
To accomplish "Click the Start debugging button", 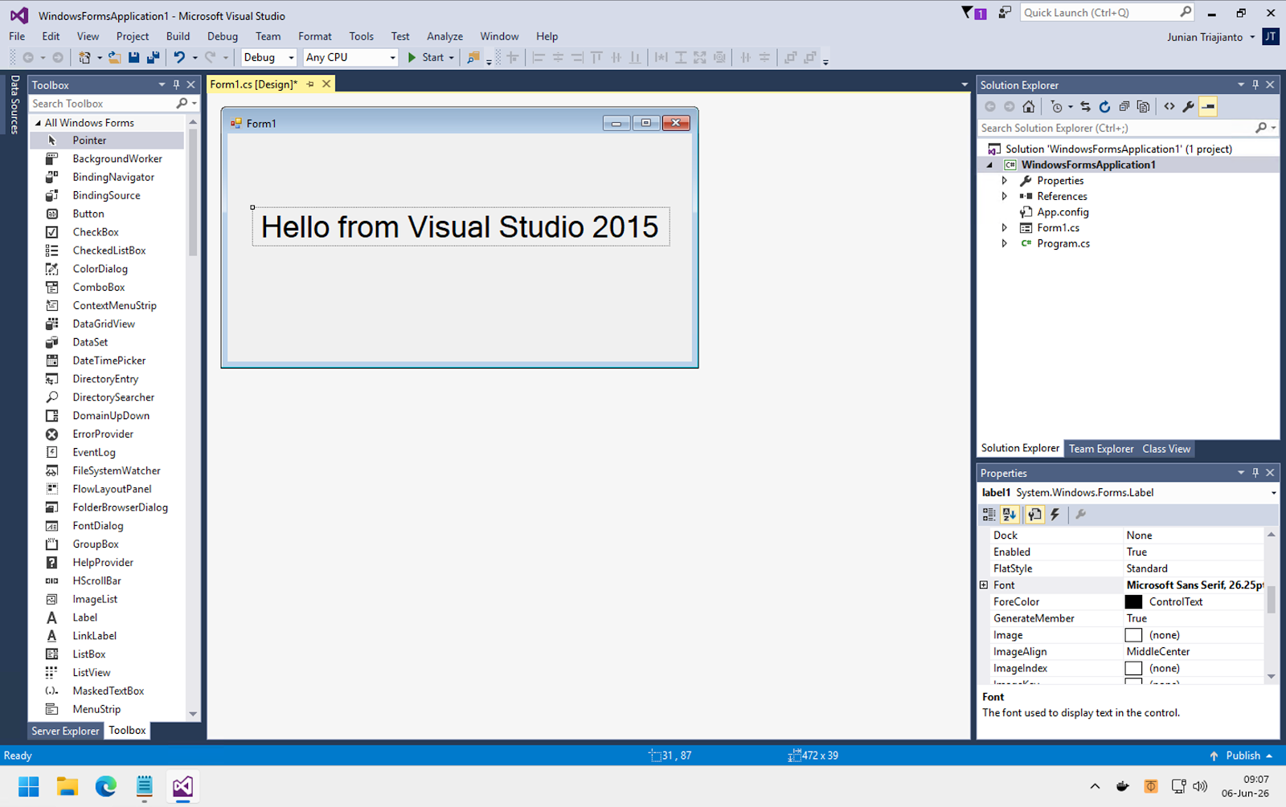I will [431, 57].
